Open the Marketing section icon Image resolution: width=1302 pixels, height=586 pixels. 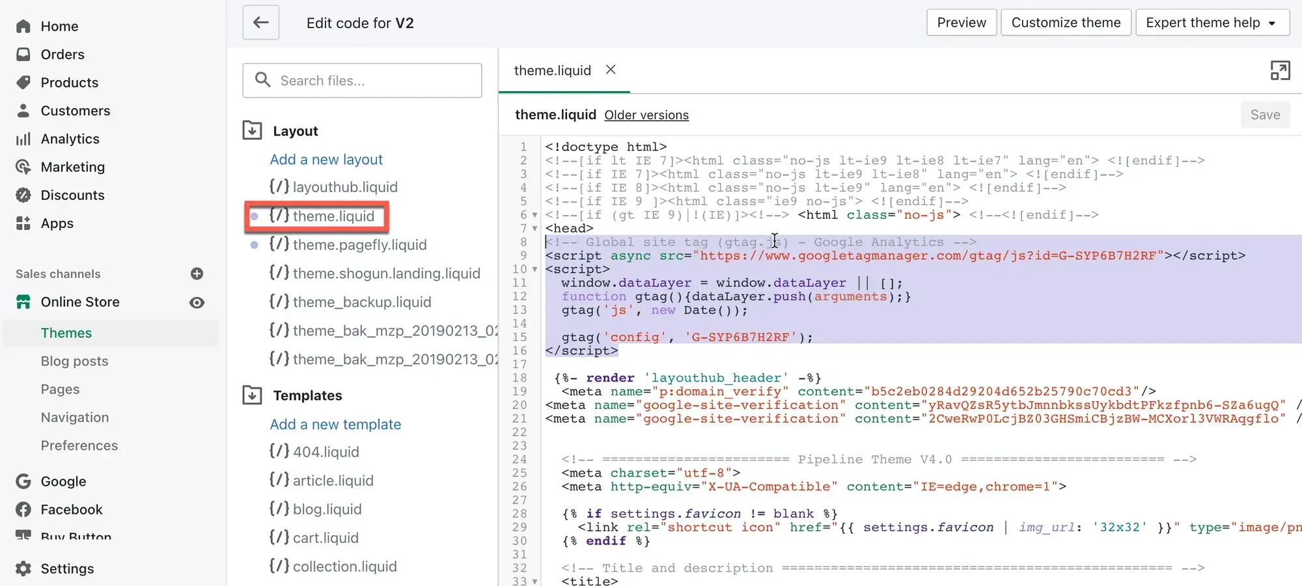tap(23, 167)
